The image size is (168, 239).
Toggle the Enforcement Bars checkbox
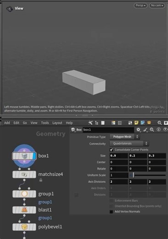click(x=112, y=201)
